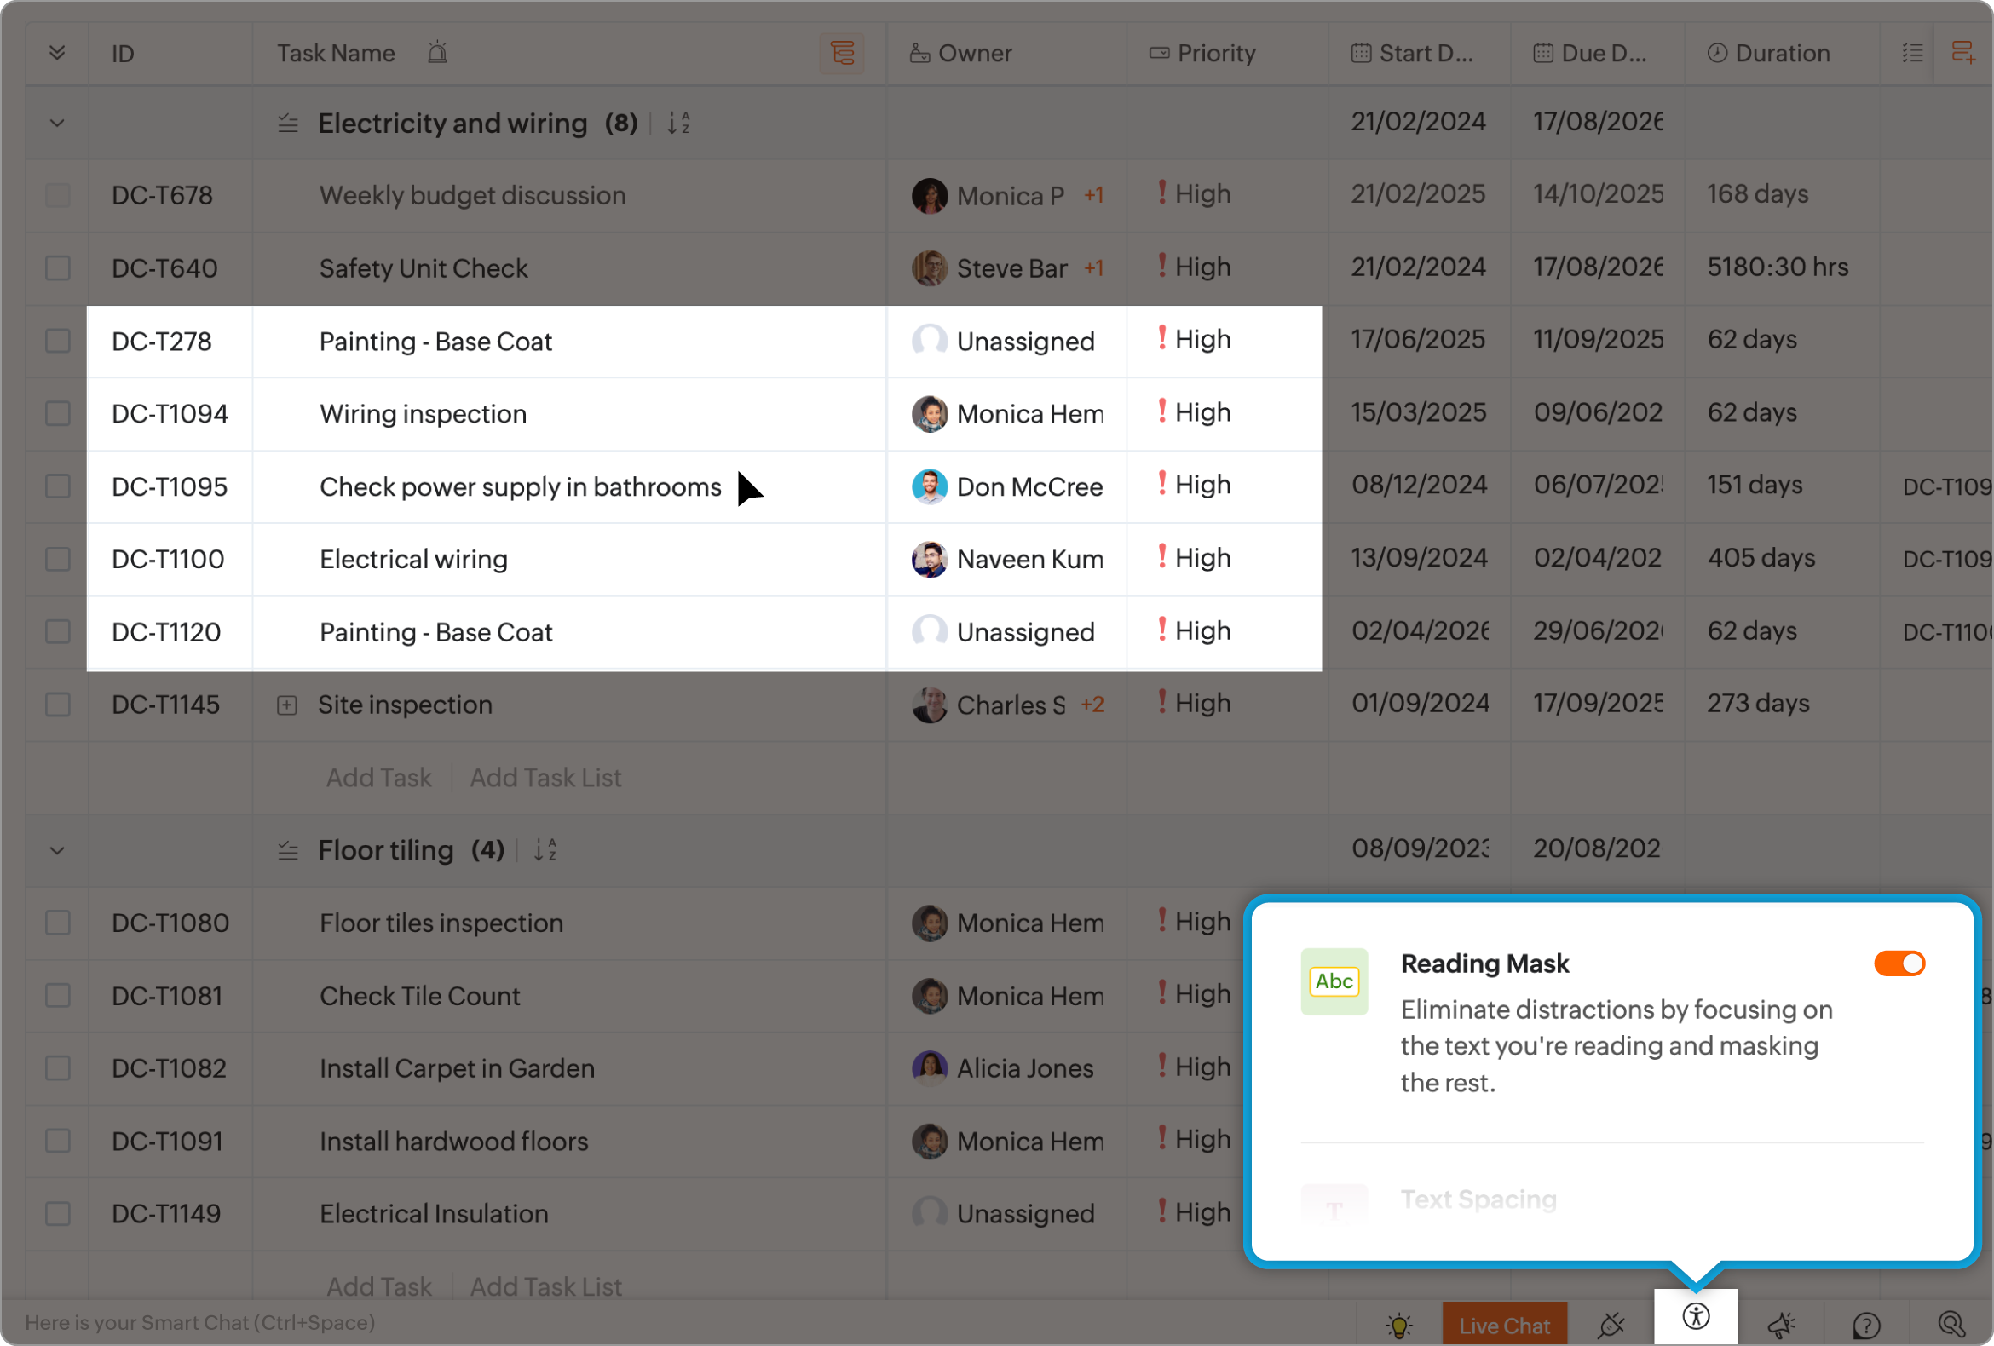Click the Owner column header

coord(974,53)
